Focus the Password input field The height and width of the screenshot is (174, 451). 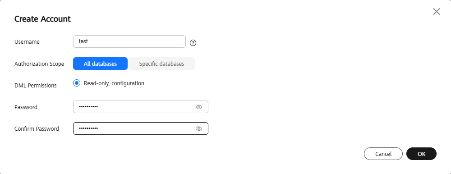click(x=141, y=107)
